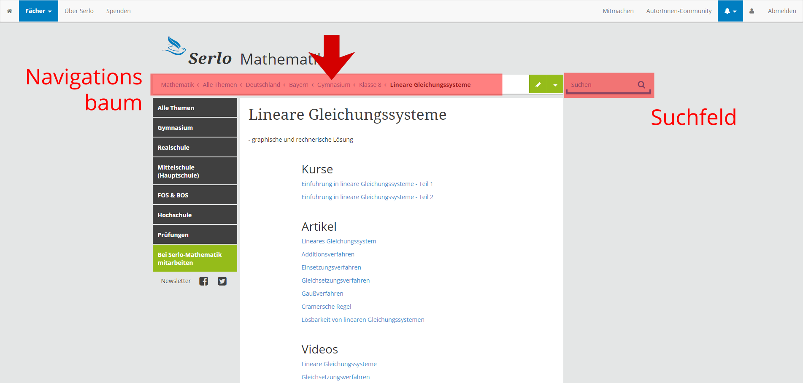This screenshot has width=803, height=383.
Task: Click the search magnifier icon
Action: pyautogui.click(x=641, y=85)
